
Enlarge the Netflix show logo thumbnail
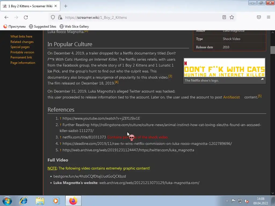coord(224,68)
